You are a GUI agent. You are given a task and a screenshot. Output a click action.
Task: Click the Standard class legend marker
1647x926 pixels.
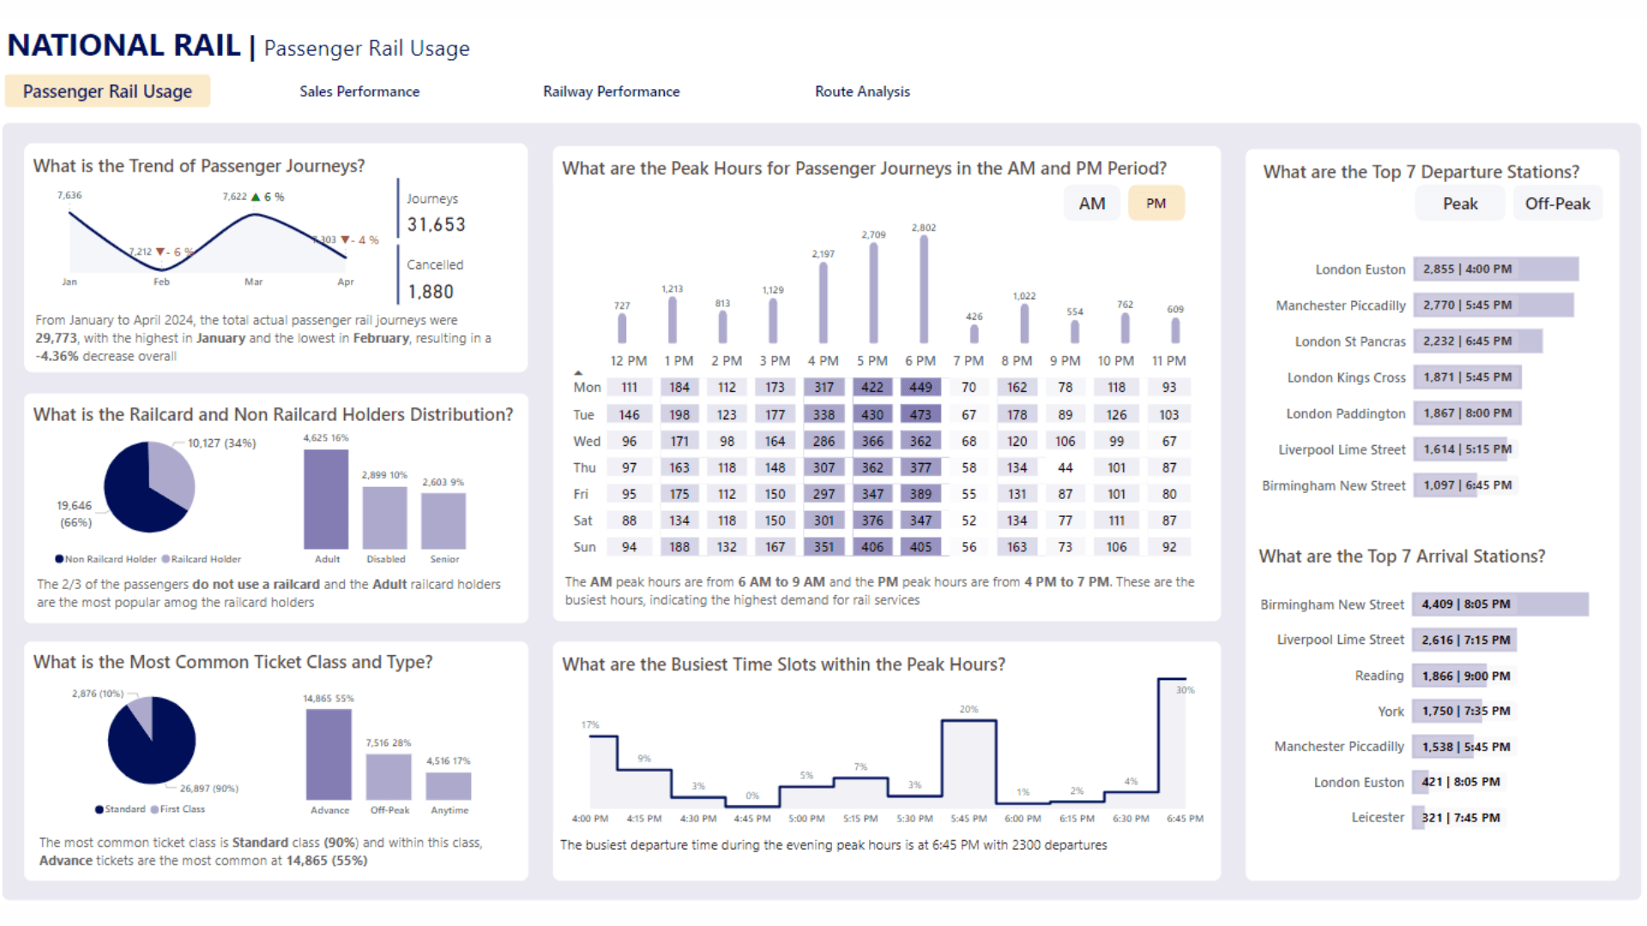point(100,809)
